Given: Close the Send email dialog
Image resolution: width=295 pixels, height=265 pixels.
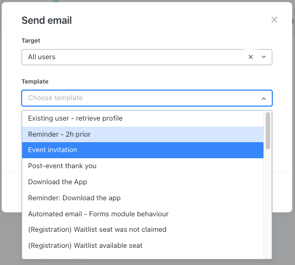Looking at the screenshot, I should (x=274, y=19).
